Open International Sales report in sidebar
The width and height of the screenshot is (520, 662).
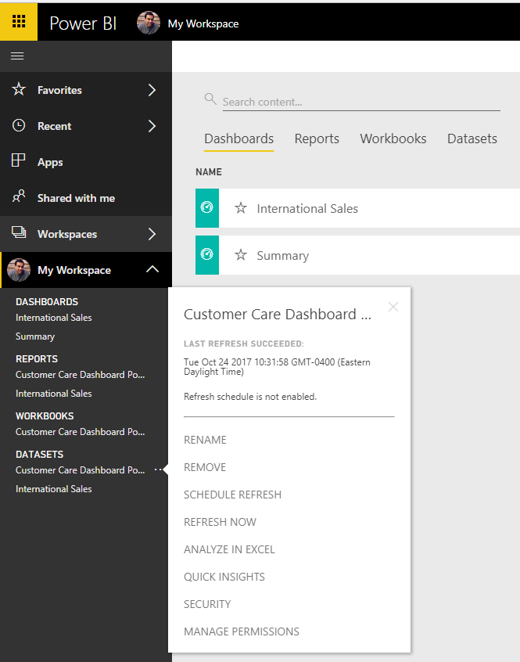53,394
